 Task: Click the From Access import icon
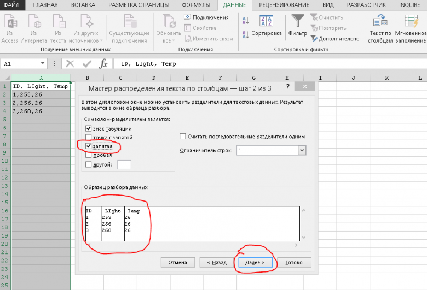pos(10,21)
